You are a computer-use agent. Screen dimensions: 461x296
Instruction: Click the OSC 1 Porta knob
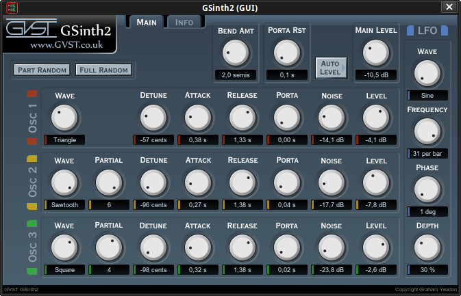click(287, 118)
